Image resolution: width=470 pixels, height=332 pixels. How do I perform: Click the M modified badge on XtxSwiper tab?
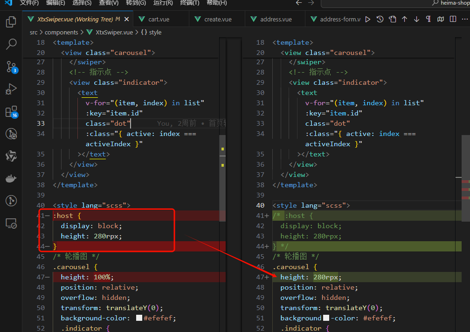[118, 19]
